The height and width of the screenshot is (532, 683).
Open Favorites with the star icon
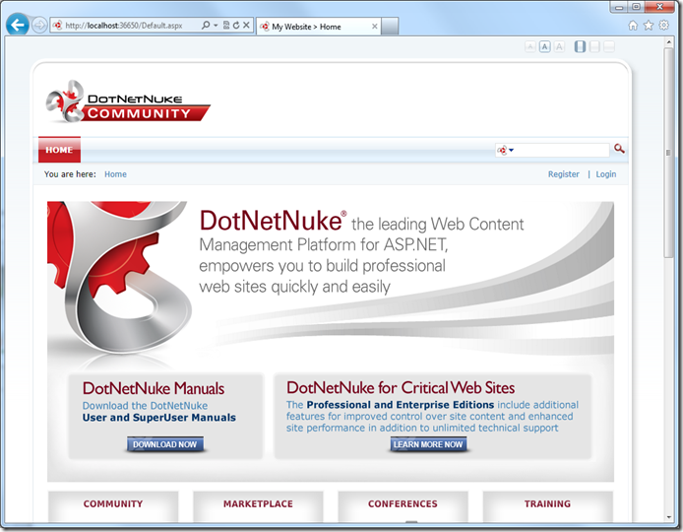point(649,26)
